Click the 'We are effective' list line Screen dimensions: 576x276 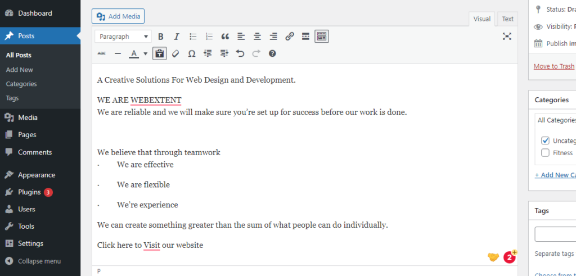[145, 165]
